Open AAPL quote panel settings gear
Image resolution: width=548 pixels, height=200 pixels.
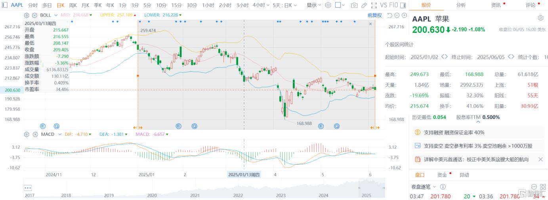click(540, 18)
